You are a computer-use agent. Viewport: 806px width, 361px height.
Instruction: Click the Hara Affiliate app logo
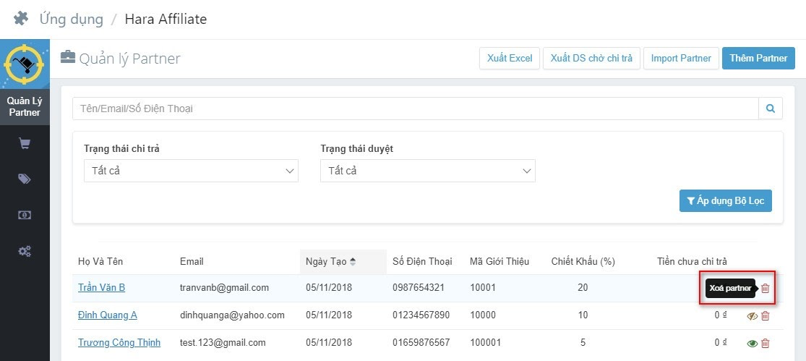[x=25, y=65]
